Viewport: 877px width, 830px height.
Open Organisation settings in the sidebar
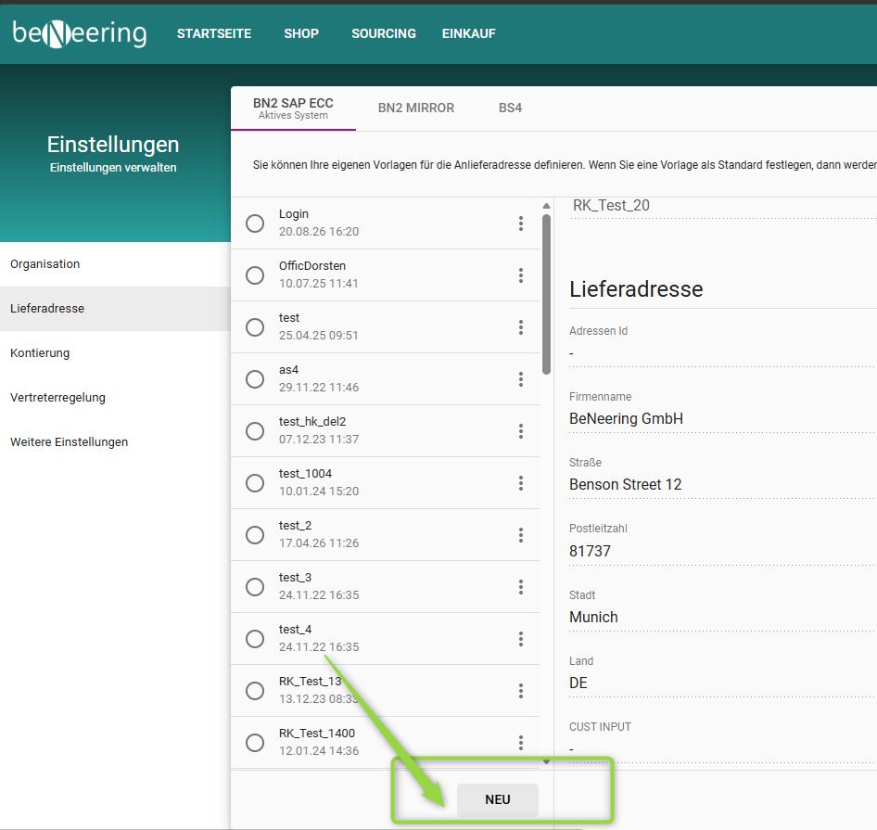[115, 264]
